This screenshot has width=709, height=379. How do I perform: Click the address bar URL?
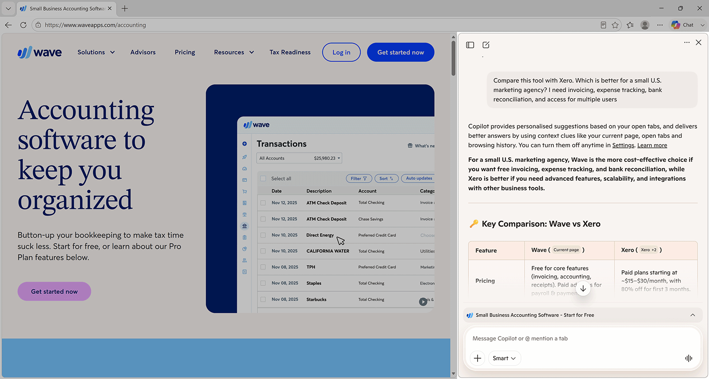pos(95,25)
